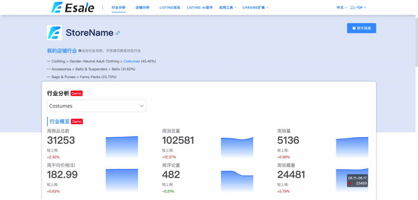The width and height of the screenshot is (418, 200).
Task: Go to the LISTING优化 tab
Action: point(169,7)
